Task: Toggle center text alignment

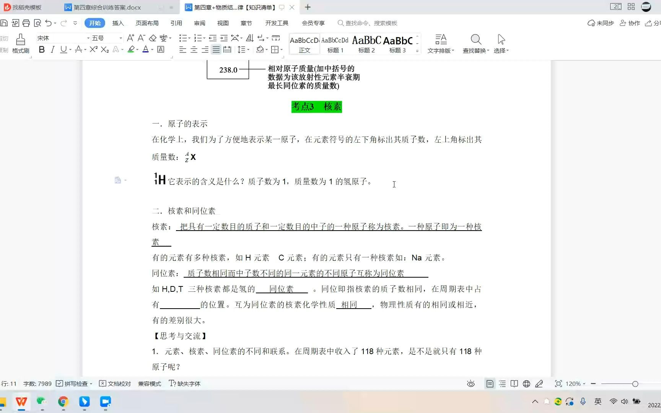Action: click(x=194, y=50)
